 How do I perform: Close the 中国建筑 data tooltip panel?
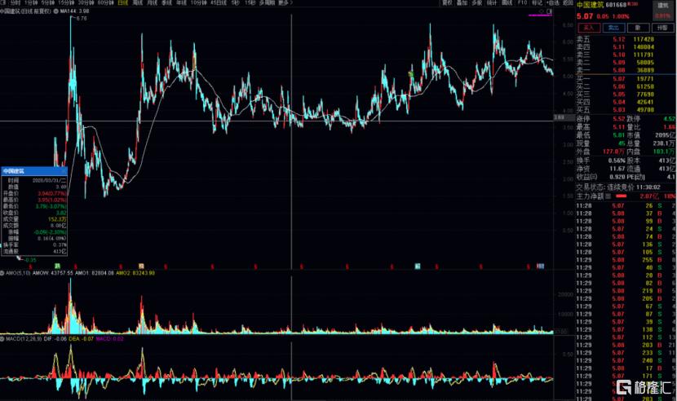click(x=64, y=171)
